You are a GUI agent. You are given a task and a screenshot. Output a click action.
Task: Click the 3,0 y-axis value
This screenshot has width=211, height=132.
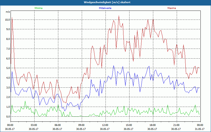click(x=8, y=88)
